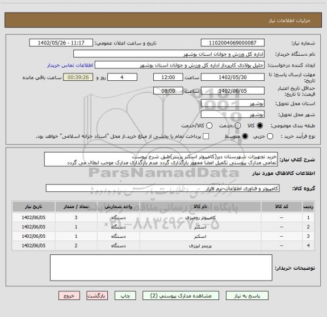The width and height of the screenshot is (327, 317).
Task: Select the کالا radio button
Action: click(260, 126)
